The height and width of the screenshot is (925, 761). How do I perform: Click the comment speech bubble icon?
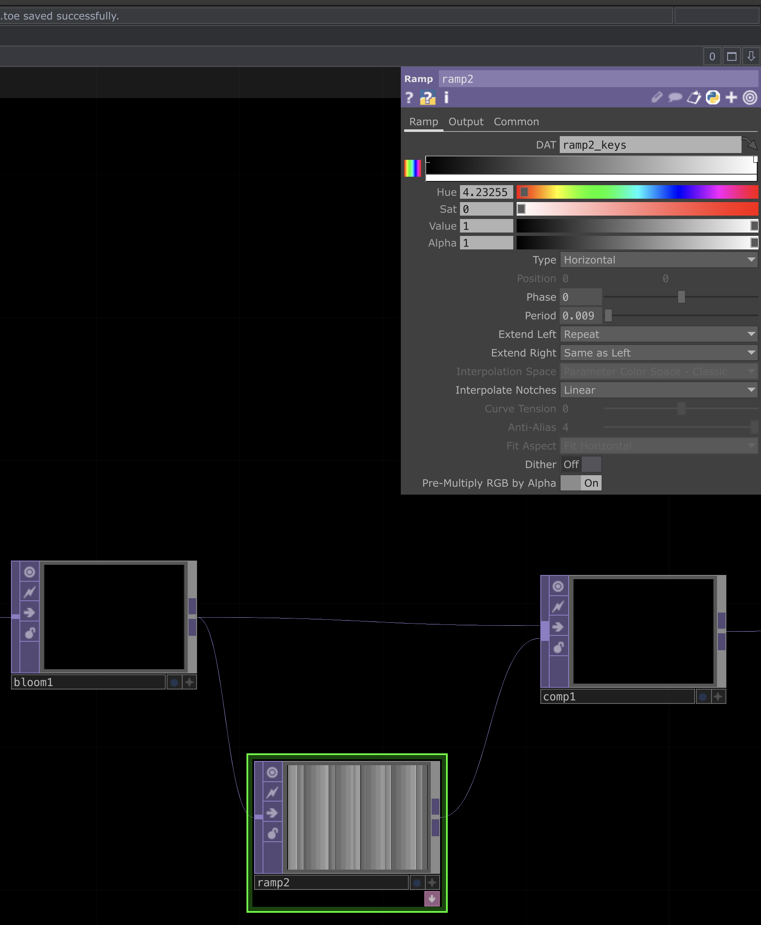pos(675,97)
